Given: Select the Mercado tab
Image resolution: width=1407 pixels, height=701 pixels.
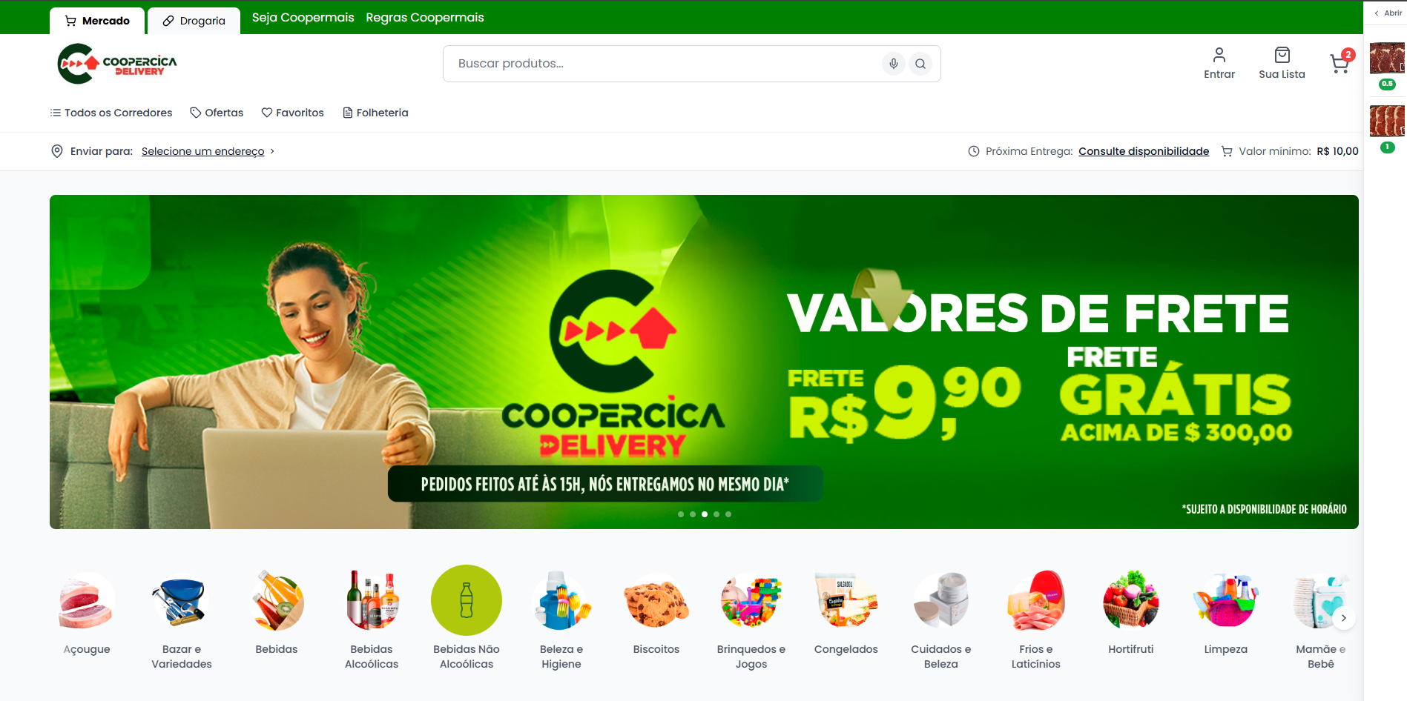Looking at the screenshot, I should pyautogui.click(x=97, y=21).
